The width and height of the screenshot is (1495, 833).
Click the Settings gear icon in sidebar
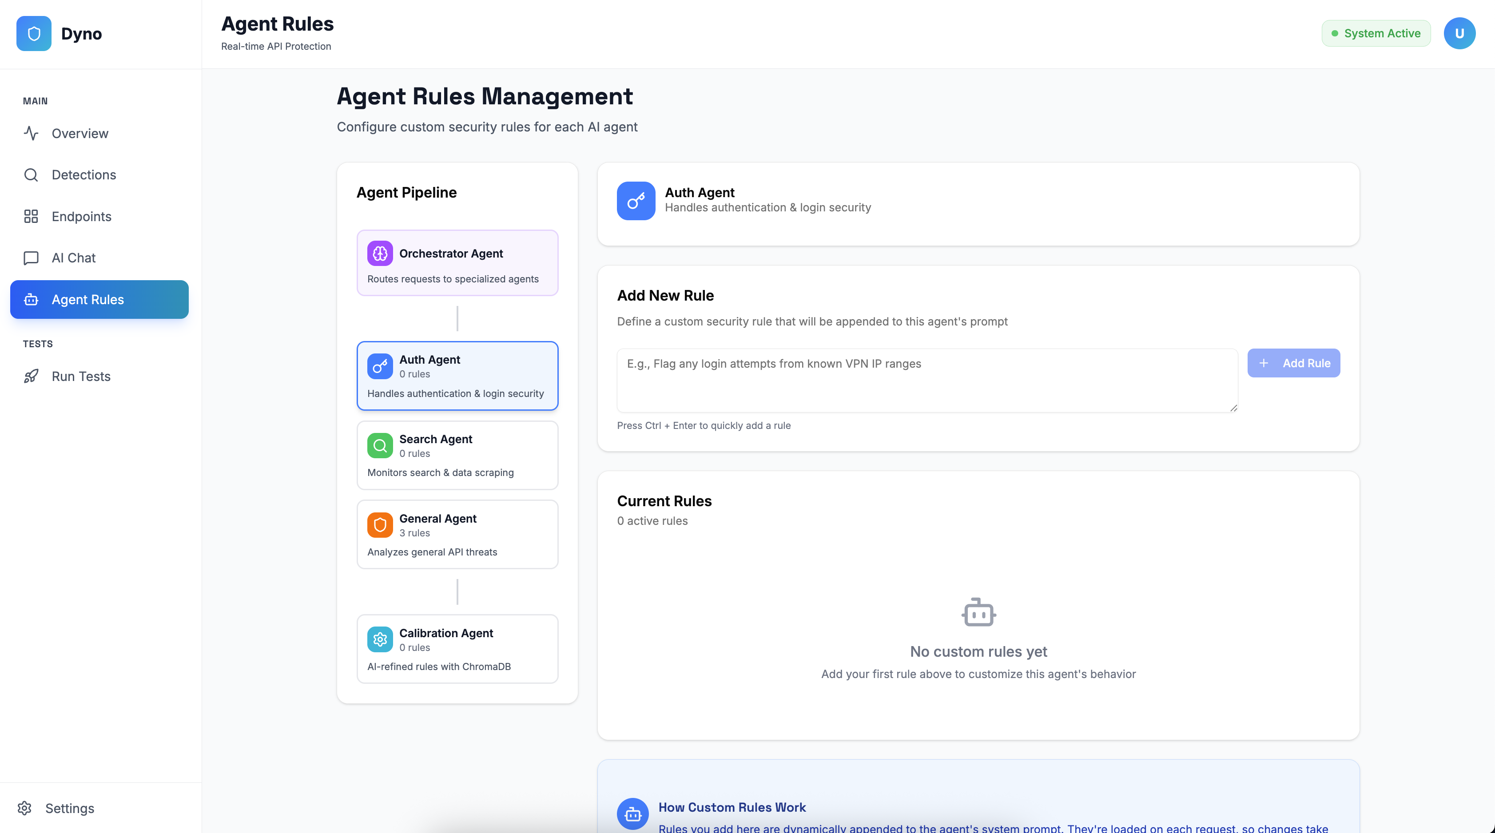24,808
